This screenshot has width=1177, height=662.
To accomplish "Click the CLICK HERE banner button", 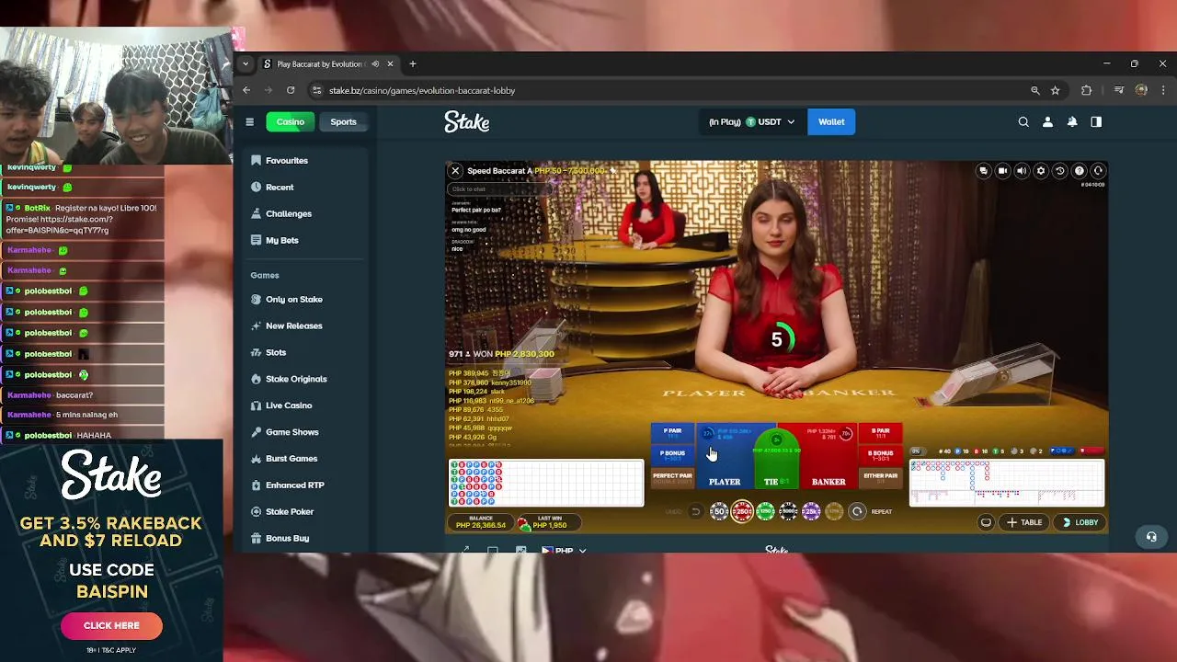I will 111,625.
